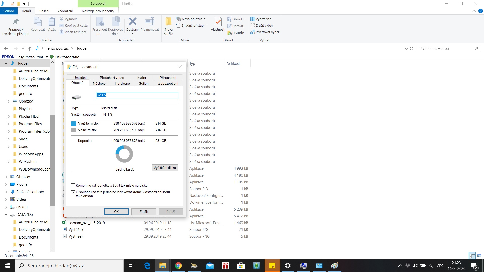This screenshot has height=272, width=484.
Task: Open Vlastnosti properties icon in ribbon
Action: pyautogui.click(x=218, y=22)
